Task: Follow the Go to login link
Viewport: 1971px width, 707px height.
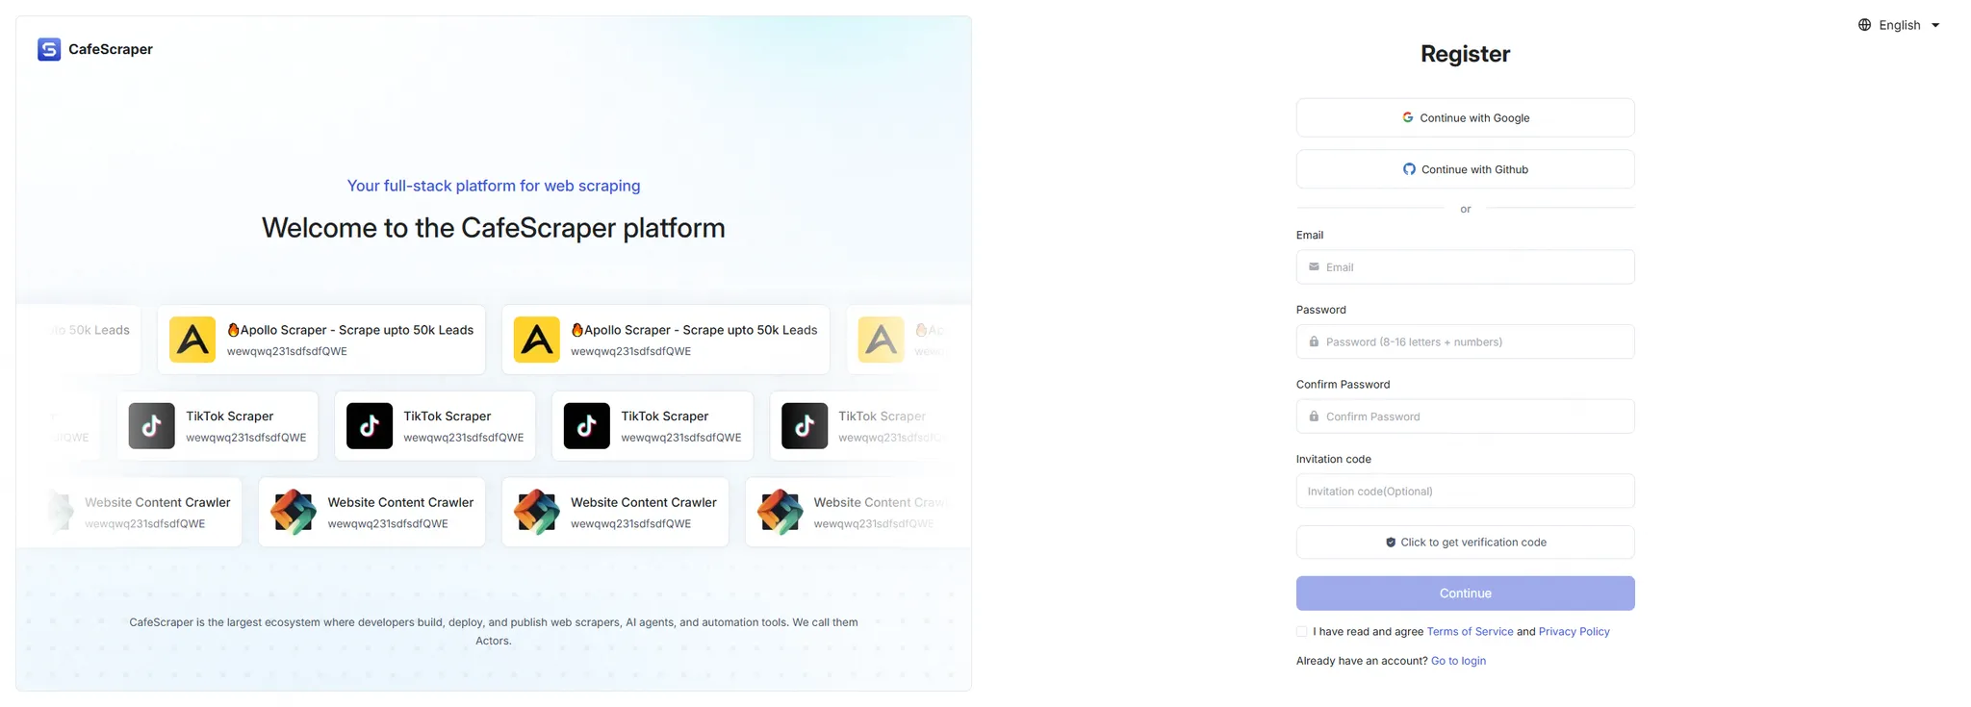Action: 1458,661
